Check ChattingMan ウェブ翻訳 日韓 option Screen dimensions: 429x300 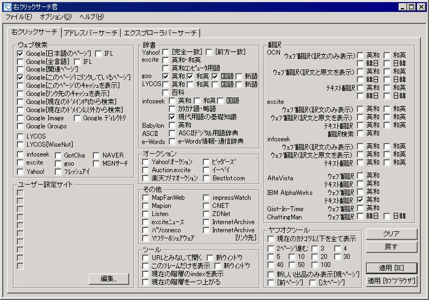click(x=387, y=217)
